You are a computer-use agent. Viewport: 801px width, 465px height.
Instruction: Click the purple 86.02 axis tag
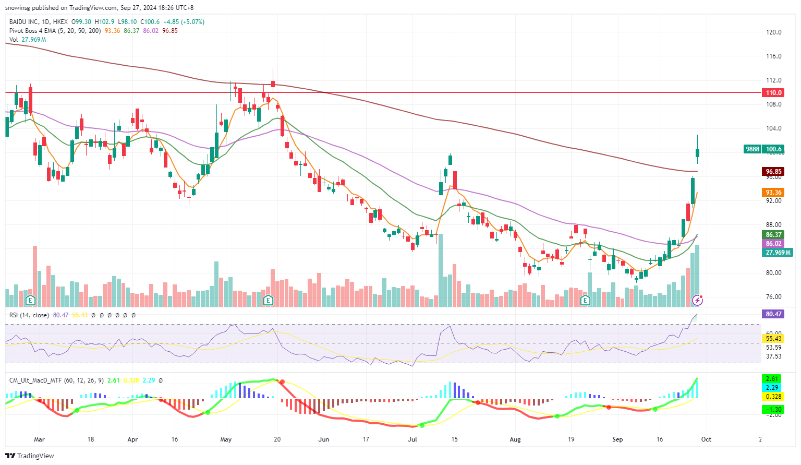point(773,244)
